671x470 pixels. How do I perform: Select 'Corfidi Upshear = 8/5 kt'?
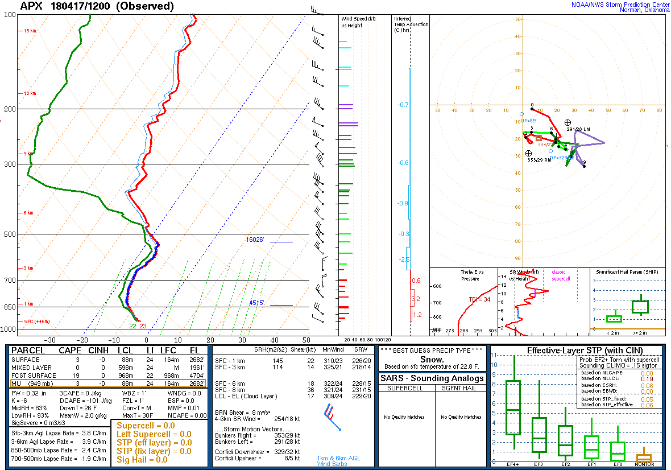pyautogui.click(x=257, y=458)
